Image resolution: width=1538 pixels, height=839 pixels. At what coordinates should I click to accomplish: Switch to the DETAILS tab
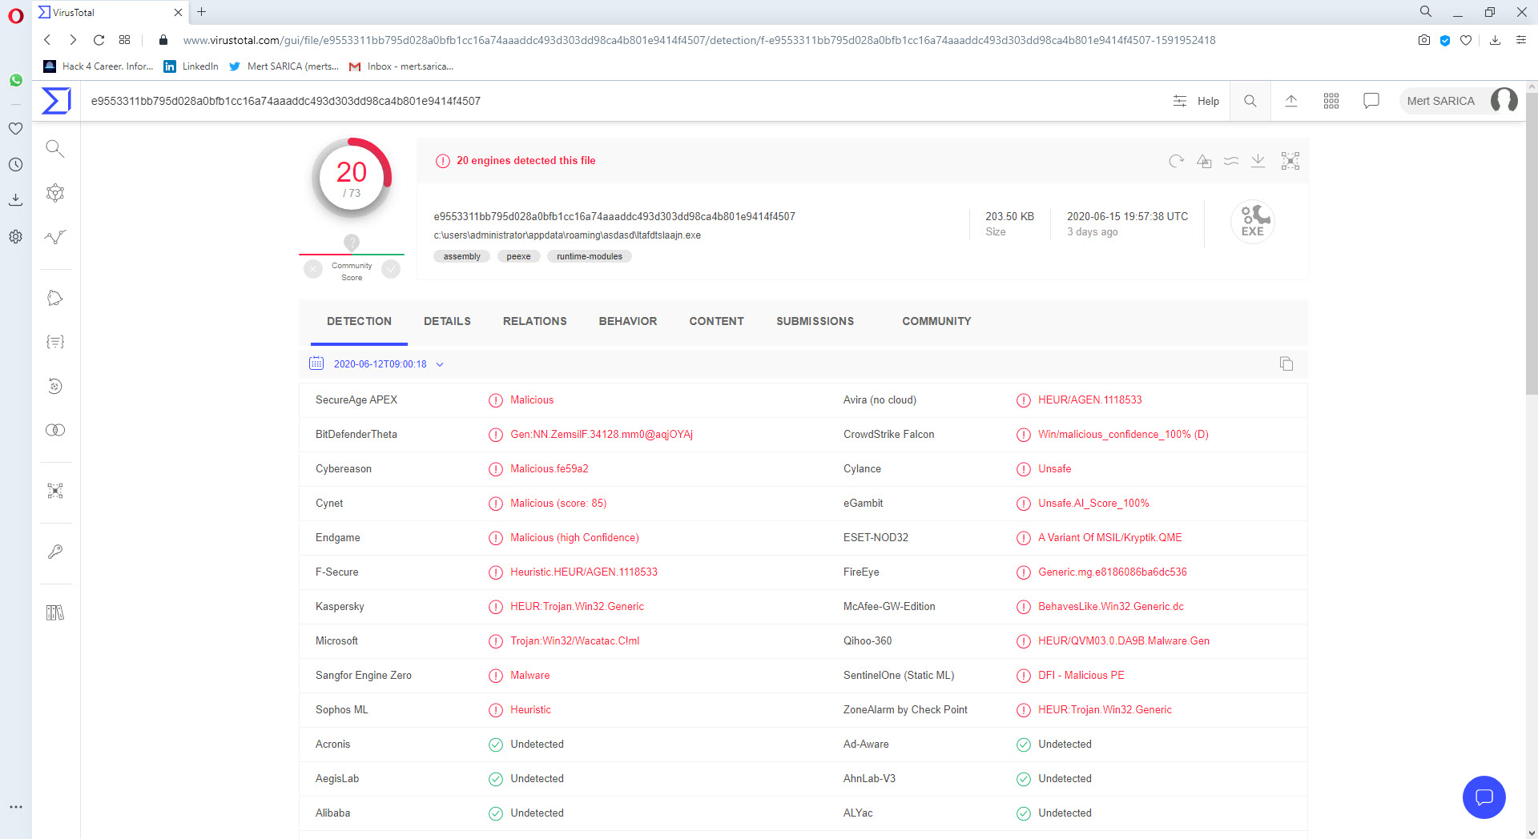coord(447,321)
